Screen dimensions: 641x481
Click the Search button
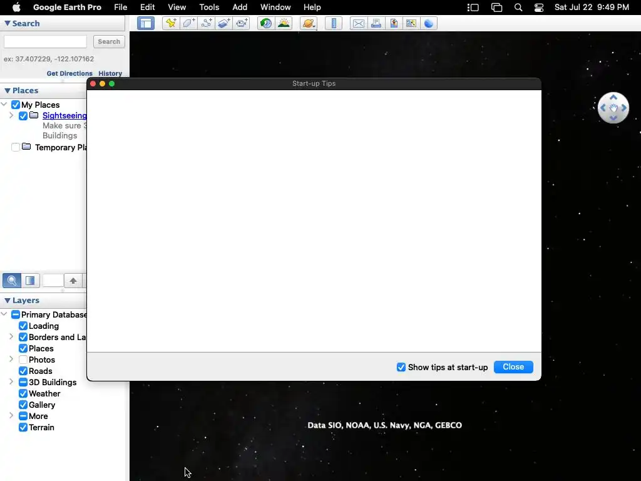click(x=109, y=42)
